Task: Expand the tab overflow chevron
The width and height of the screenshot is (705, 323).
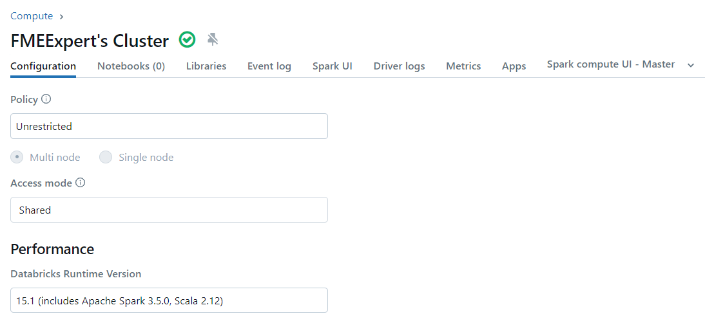Action: [691, 66]
